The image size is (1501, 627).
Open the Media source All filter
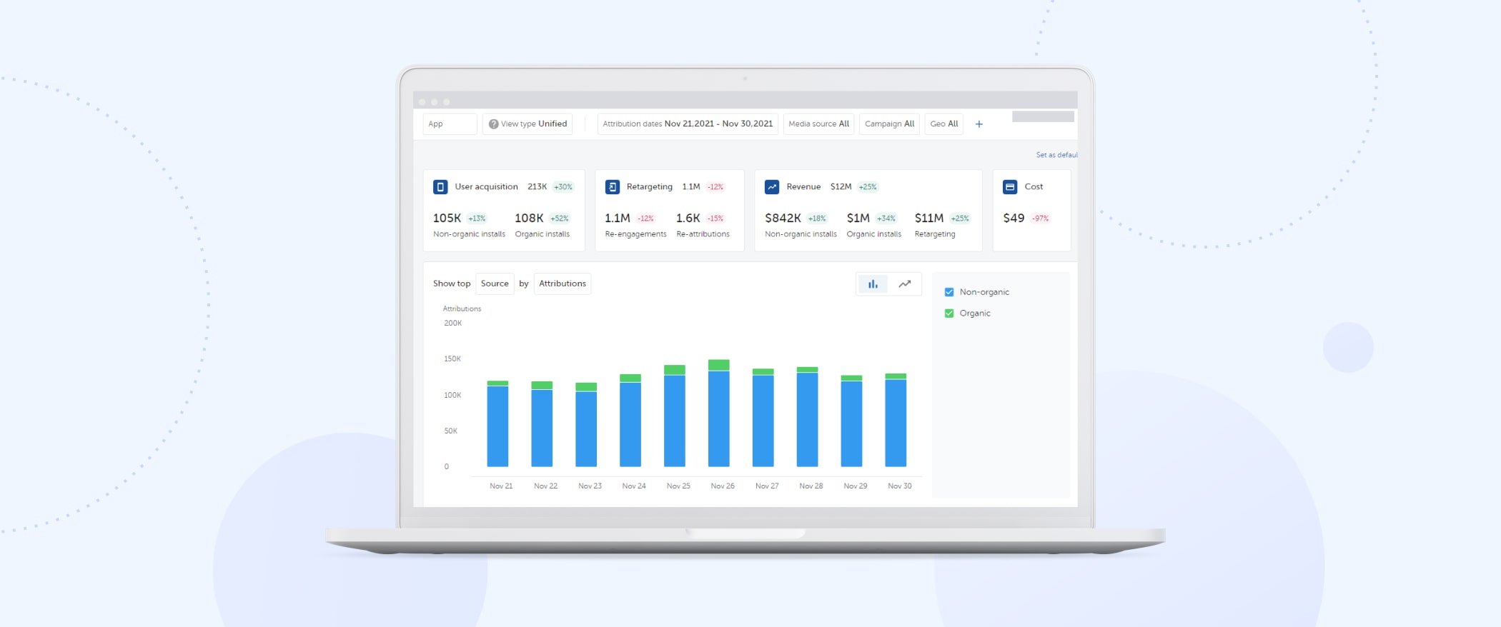pyautogui.click(x=819, y=124)
